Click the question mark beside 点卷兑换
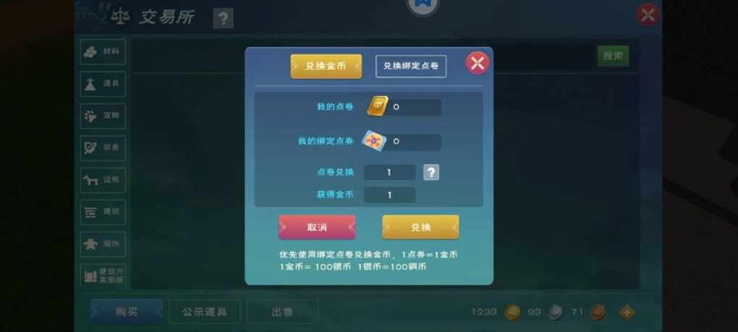 coord(431,172)
